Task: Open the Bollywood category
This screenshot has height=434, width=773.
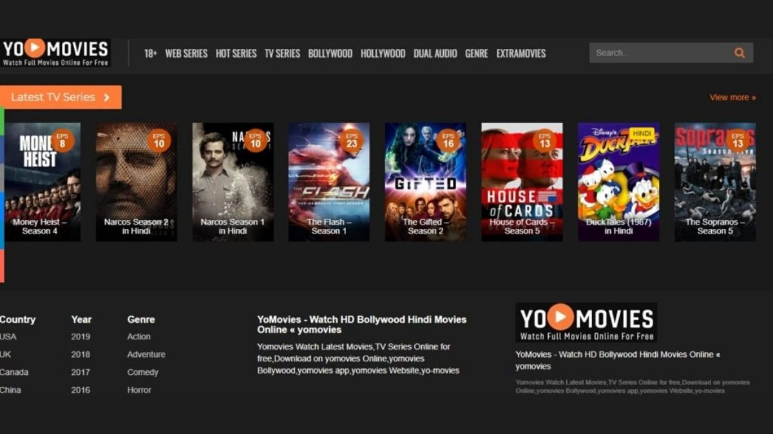Action: (330, 53)
